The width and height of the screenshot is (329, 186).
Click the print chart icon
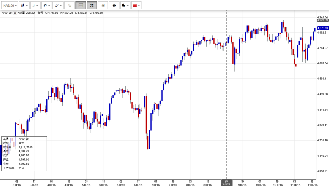point(114,5)
